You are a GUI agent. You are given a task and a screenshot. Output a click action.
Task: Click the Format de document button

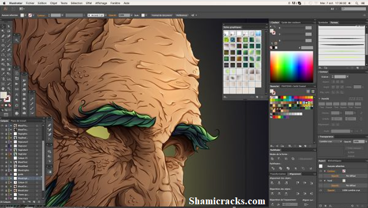(x=162, y=15)
